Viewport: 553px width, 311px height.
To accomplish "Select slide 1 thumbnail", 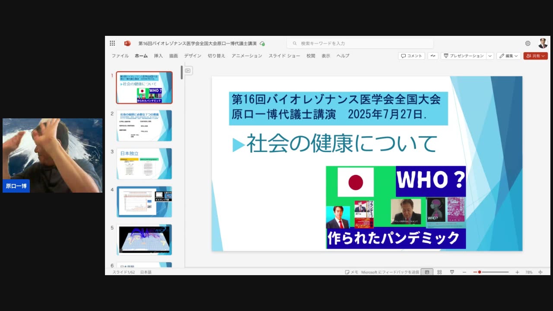I will [144, 88].
